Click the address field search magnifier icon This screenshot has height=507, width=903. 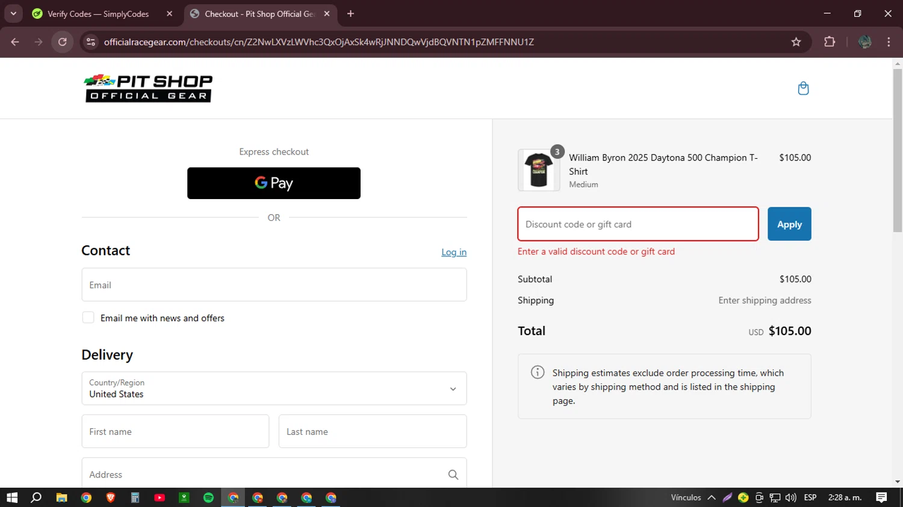(453, 475)
